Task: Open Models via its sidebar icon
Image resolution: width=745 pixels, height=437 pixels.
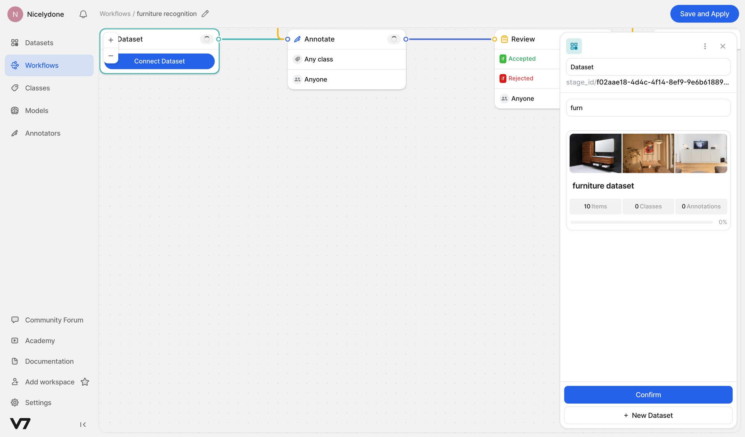Action: pyautogui.click(x=15, y=110)
